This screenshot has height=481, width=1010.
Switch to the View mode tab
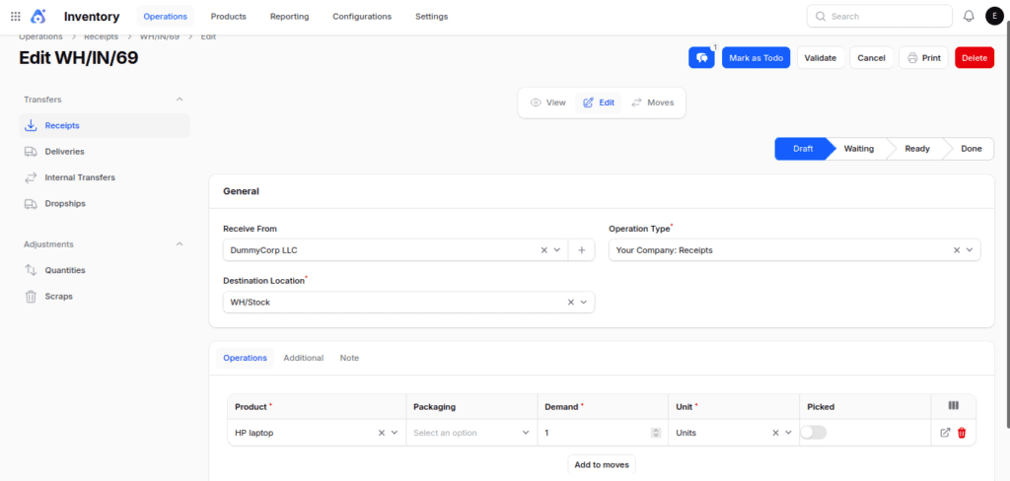547,103
